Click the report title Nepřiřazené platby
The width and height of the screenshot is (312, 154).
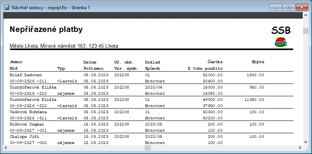tap(46, 30)
